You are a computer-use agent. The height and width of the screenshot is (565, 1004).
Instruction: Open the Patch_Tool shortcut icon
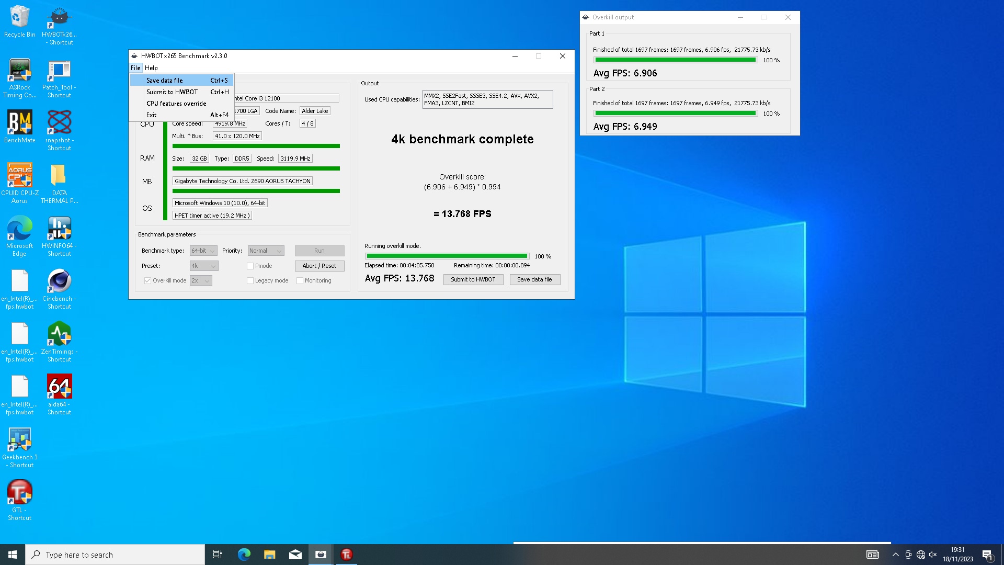coord(59,78)
